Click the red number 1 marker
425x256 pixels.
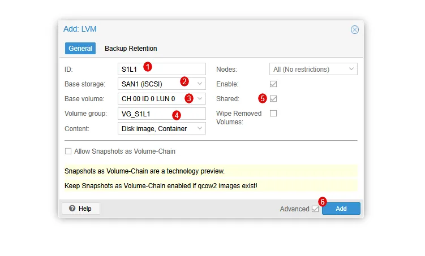click(x=148, y=67)
